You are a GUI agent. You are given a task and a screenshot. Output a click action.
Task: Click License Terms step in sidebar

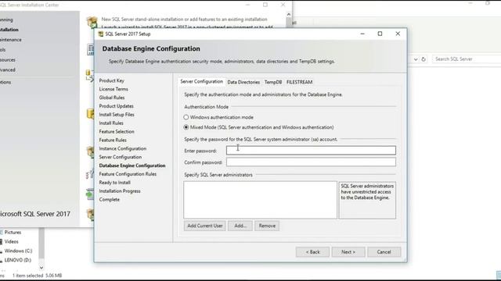point(114,89)
